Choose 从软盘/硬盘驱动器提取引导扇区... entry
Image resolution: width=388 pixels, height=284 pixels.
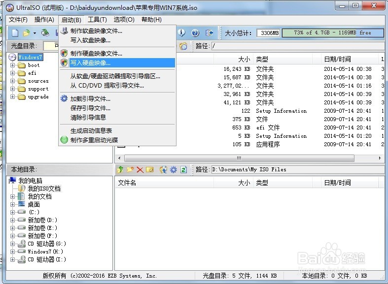coord(117,76)
